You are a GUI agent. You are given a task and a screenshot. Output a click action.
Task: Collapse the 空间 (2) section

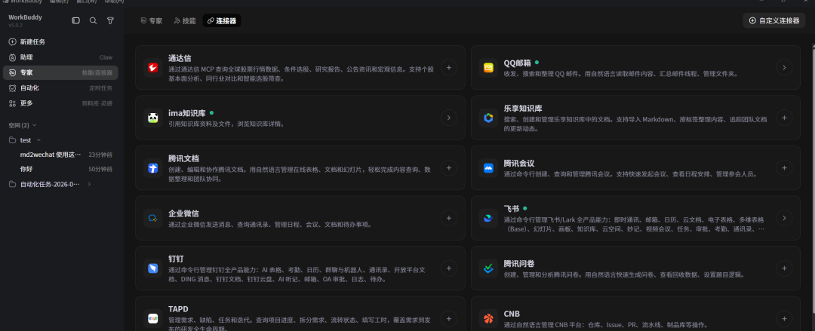23,125
